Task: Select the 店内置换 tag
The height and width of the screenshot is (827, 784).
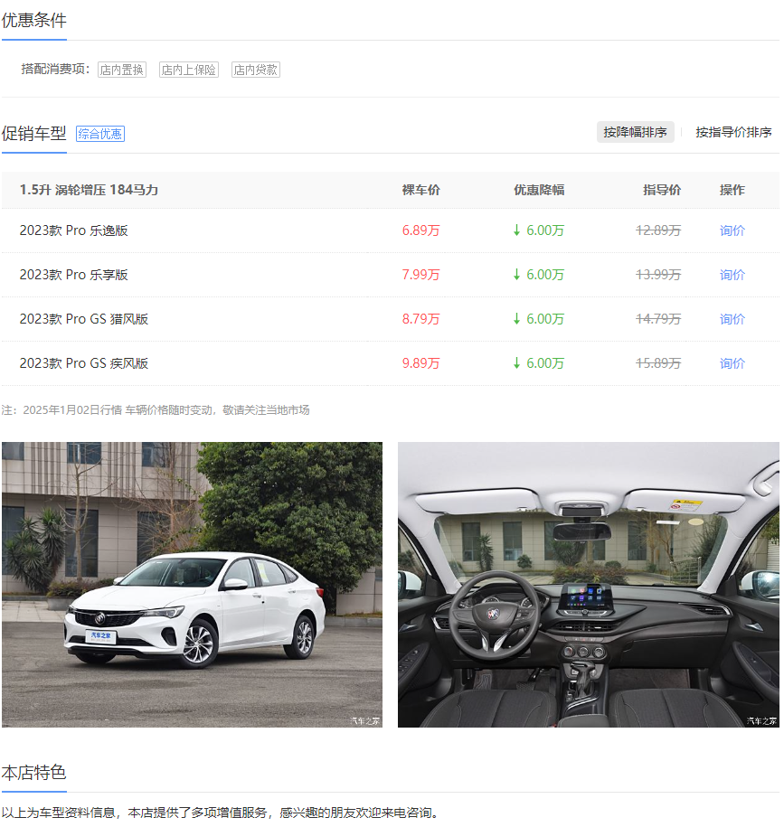Action: point(122,70)
